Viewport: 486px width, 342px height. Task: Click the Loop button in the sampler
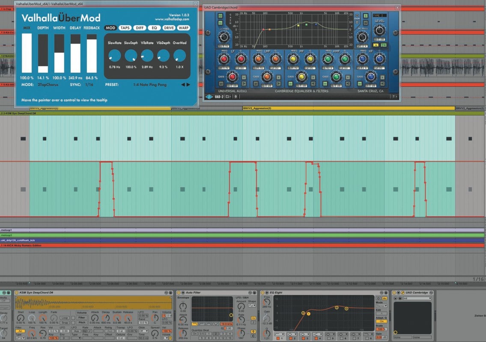pos(65,318)
